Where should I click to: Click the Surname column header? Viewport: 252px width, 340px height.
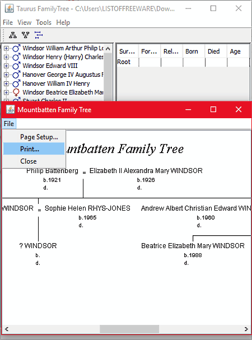point(127,52)
